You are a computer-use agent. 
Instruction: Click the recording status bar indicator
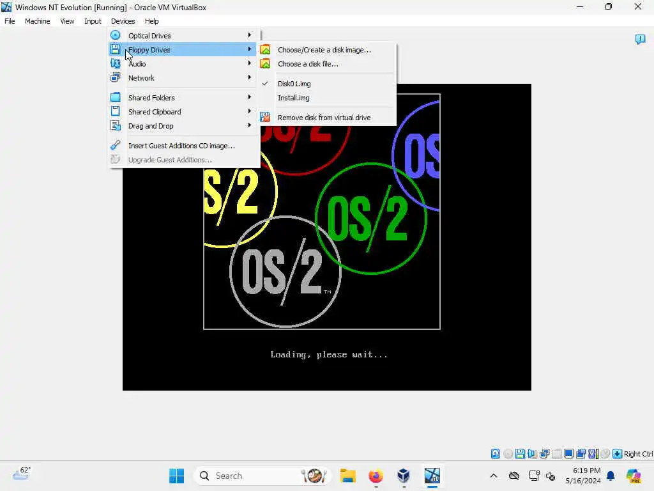tap(581, 454)
